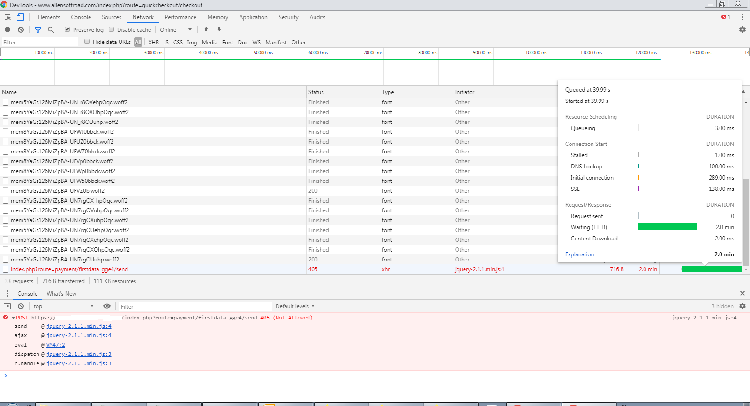Click the green waterfall bar of failed request
Screen dimensions: 750x406
[x=712, y=269]
